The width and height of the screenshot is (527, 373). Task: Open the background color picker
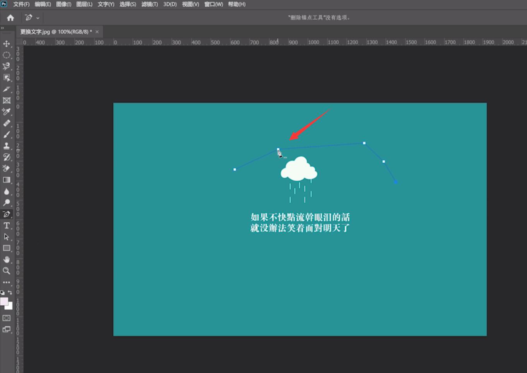click(x=10, y=307)
